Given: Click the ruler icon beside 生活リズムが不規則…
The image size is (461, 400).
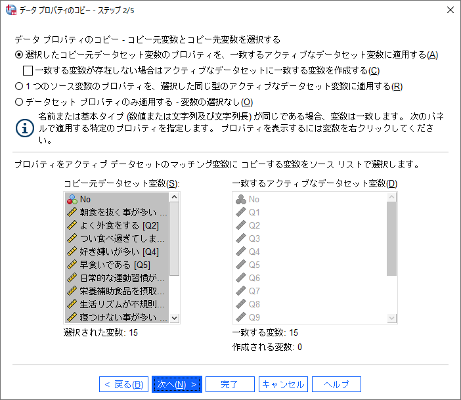Looking at the screenshot, I should coord(72,304).
